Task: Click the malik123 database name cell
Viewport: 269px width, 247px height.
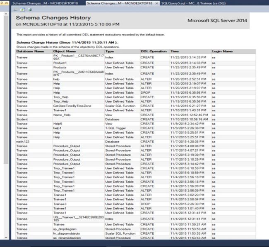Action: 23,141
